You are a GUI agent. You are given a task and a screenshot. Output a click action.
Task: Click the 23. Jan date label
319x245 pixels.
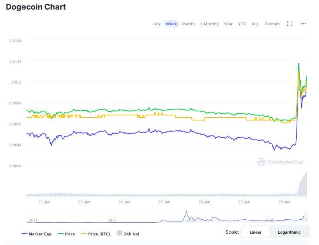click(84, 202)
